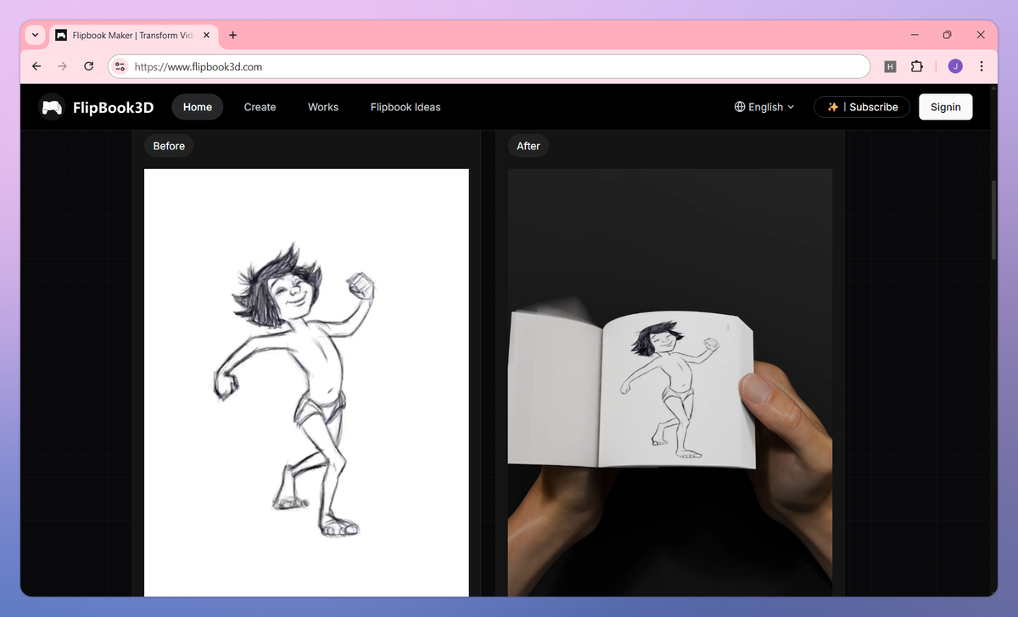Click the Before label badge

pos(169,146)
